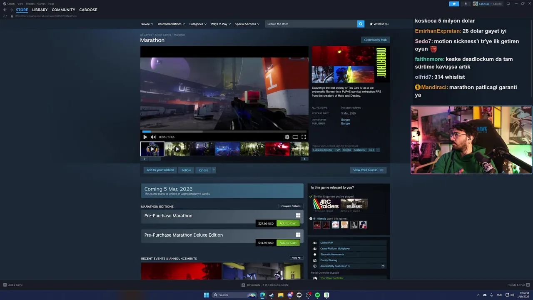This screenshot has width=533, height=300.
Task: Open File Explorer from the taskbar
Action: tap(281, 295)
